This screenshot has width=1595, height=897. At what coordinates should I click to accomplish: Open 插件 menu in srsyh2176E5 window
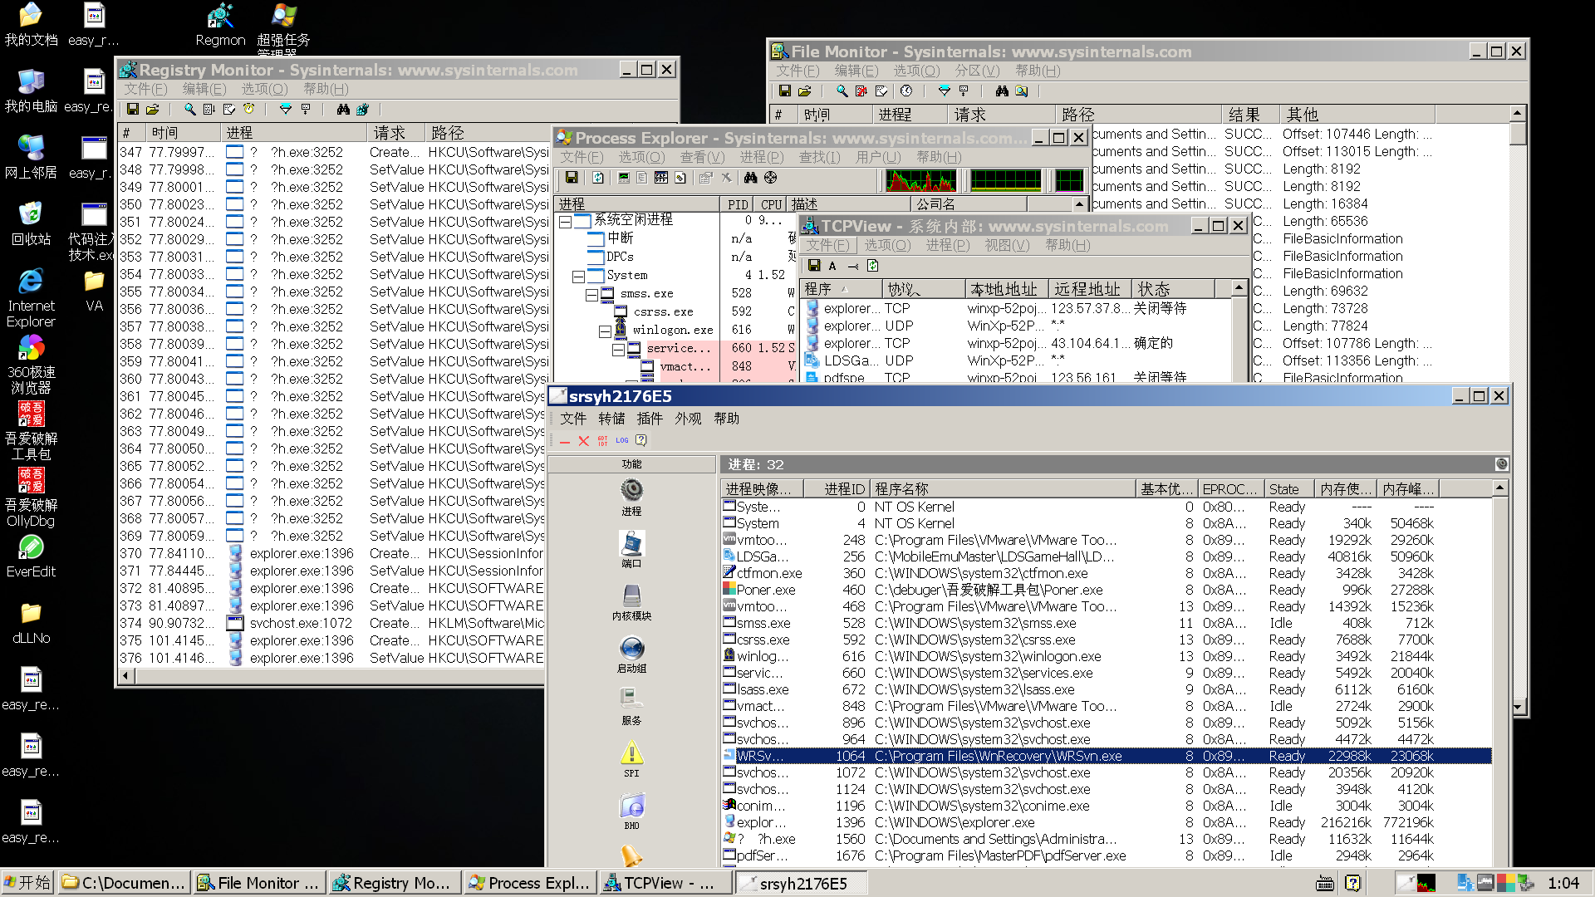650,419
